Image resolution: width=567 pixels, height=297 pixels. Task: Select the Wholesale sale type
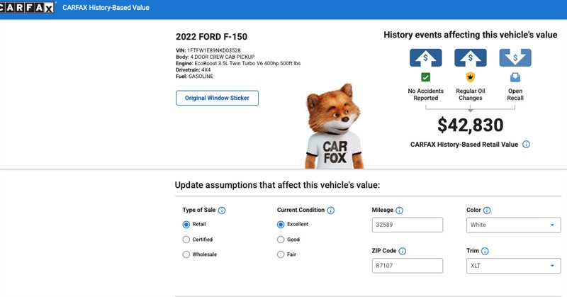pos(186,254)
